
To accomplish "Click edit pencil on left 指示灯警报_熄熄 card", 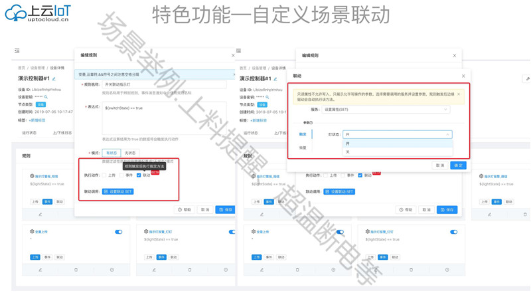I will click(x=40, y=214).
